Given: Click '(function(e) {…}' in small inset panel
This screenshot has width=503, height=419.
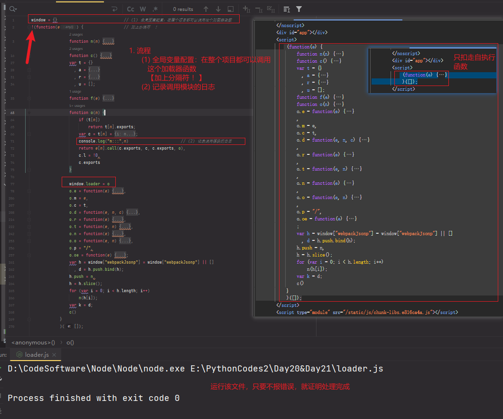Looking at the screenshot, I should click(x=425, y=75).
